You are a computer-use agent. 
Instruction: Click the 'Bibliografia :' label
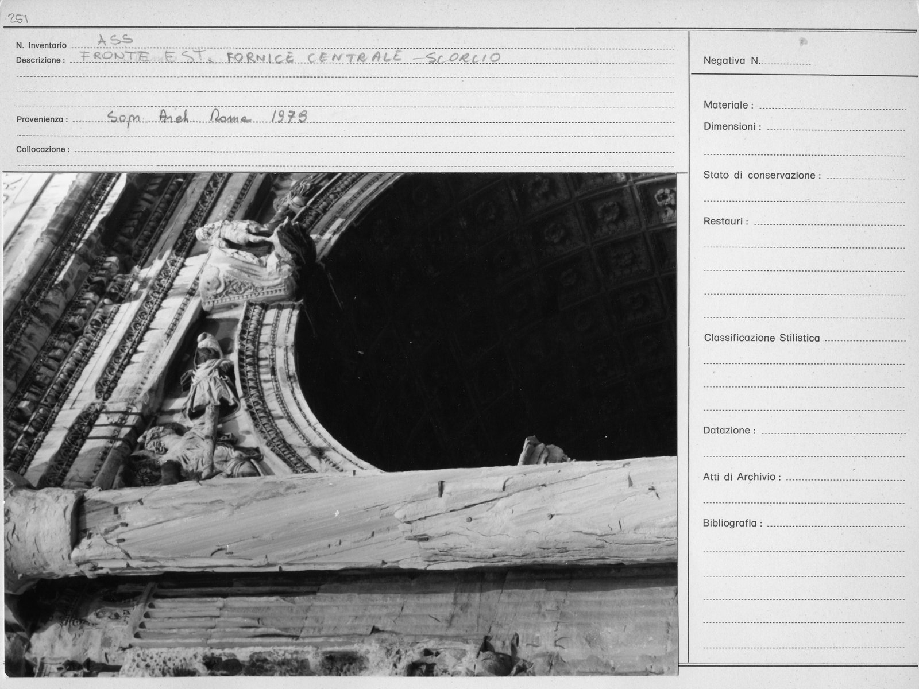733,523
